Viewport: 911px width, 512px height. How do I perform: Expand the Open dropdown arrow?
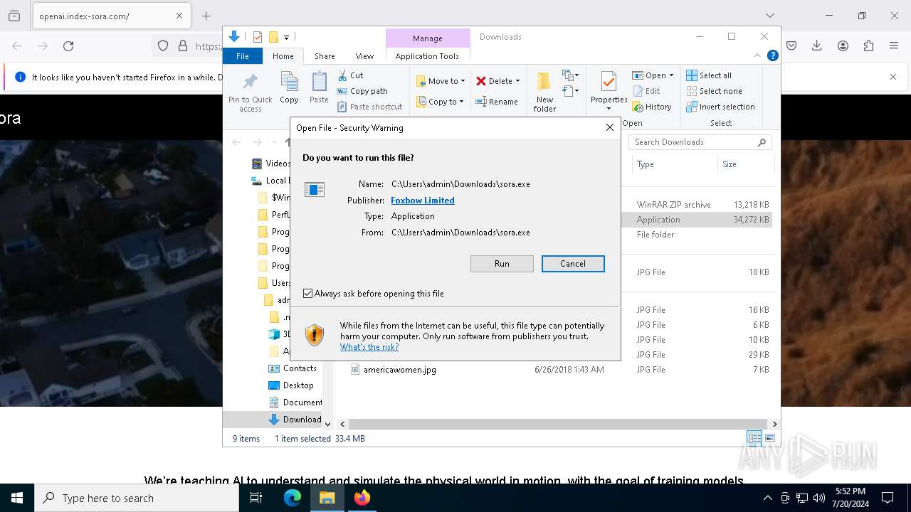click(x=671, y=75)
